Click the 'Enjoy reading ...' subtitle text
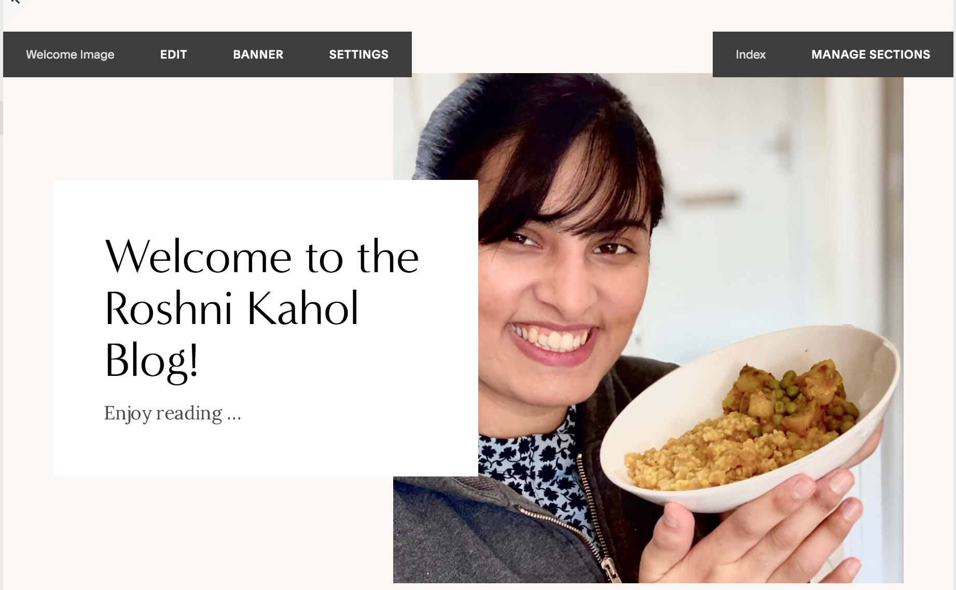 coord(172,413)
